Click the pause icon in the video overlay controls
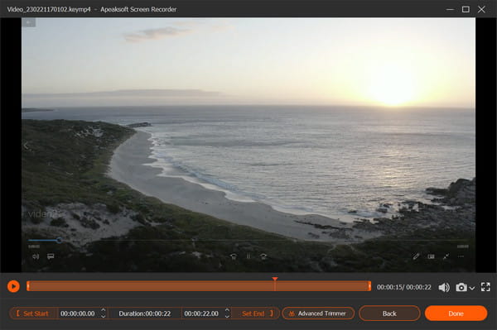 pyautogui.click(x=248, y=256)
